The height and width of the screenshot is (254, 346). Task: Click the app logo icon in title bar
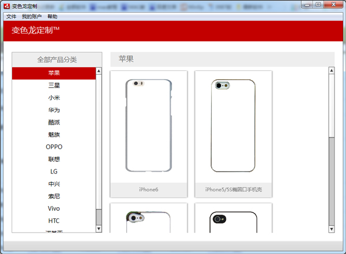click(6, 5)
